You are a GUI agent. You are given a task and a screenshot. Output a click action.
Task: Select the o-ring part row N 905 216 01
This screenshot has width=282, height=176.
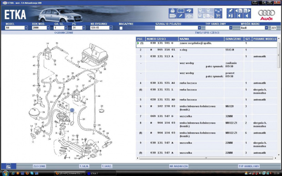point(206,50)
